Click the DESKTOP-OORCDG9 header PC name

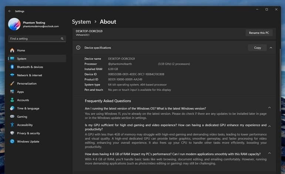(x=89, y=31)
